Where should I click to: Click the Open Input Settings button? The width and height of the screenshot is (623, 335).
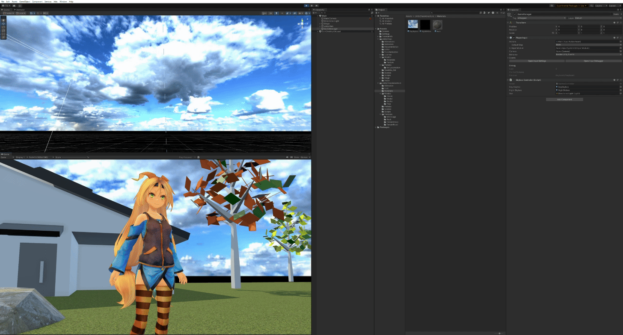click(536, 61)
